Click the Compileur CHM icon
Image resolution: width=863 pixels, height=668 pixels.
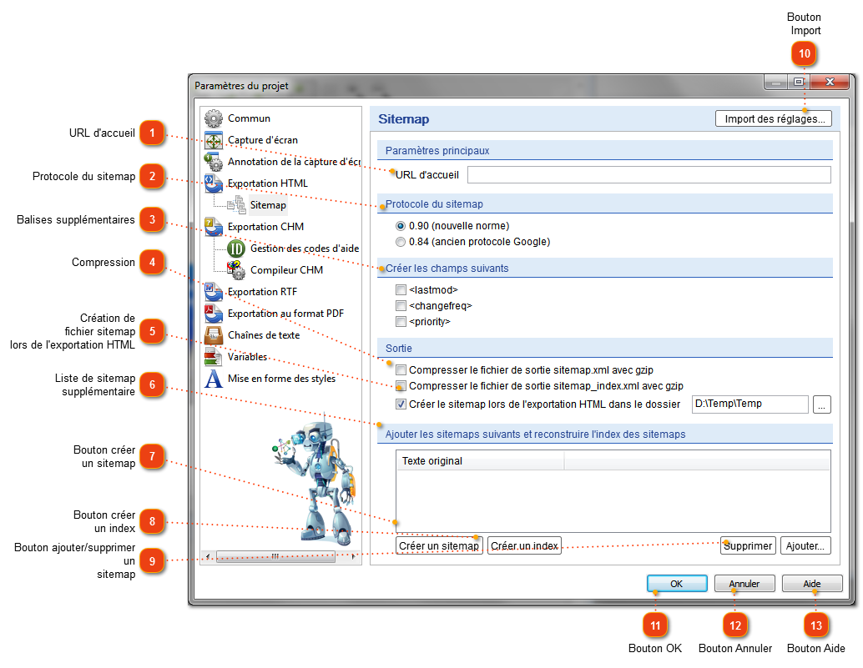237,270
